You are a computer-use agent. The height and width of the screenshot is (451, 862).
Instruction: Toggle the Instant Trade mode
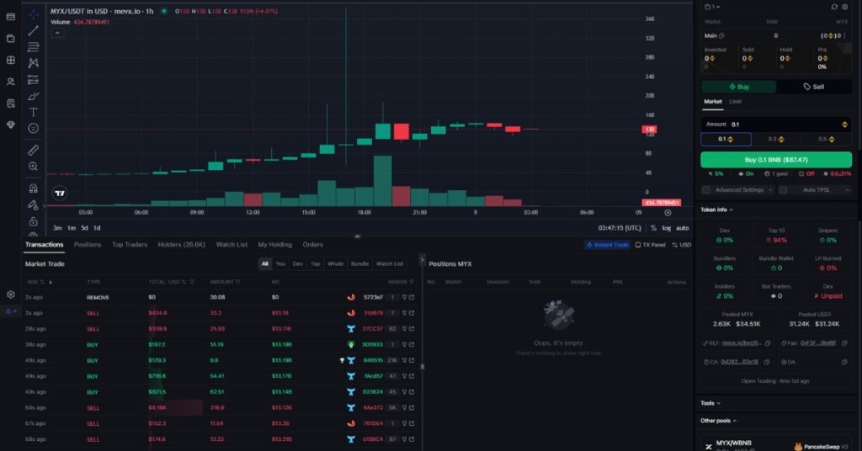pos(608,245)
